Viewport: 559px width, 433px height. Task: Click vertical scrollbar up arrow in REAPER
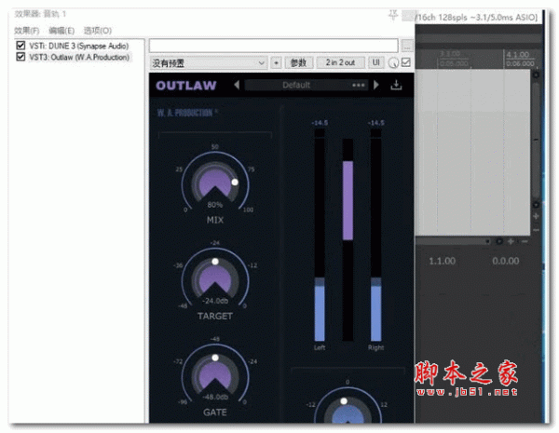536,75
